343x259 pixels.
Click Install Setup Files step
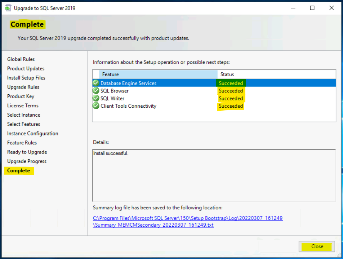point(26,78)
